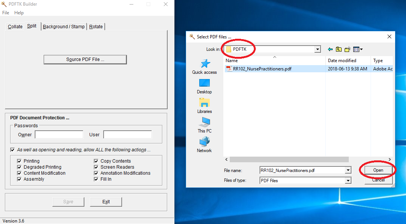The height and width of the screenshot is (224, 406).
Task: Open Libraries location
Action: 204,106
